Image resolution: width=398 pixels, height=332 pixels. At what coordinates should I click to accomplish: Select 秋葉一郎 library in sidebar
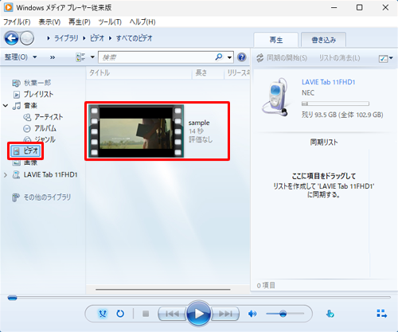coord(32,83)
